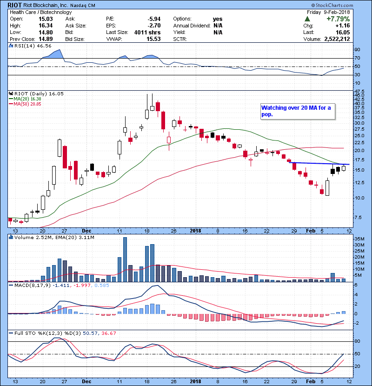Click the 7.5 label on price axis
Screen dimensions: 372x386
coord(358,218)
